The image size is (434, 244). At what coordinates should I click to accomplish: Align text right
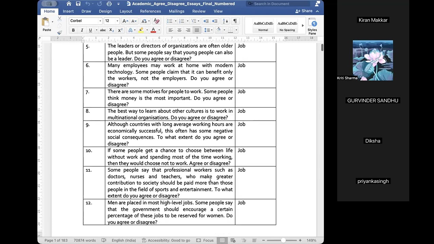pyautogui.click(x=188, y=30)
